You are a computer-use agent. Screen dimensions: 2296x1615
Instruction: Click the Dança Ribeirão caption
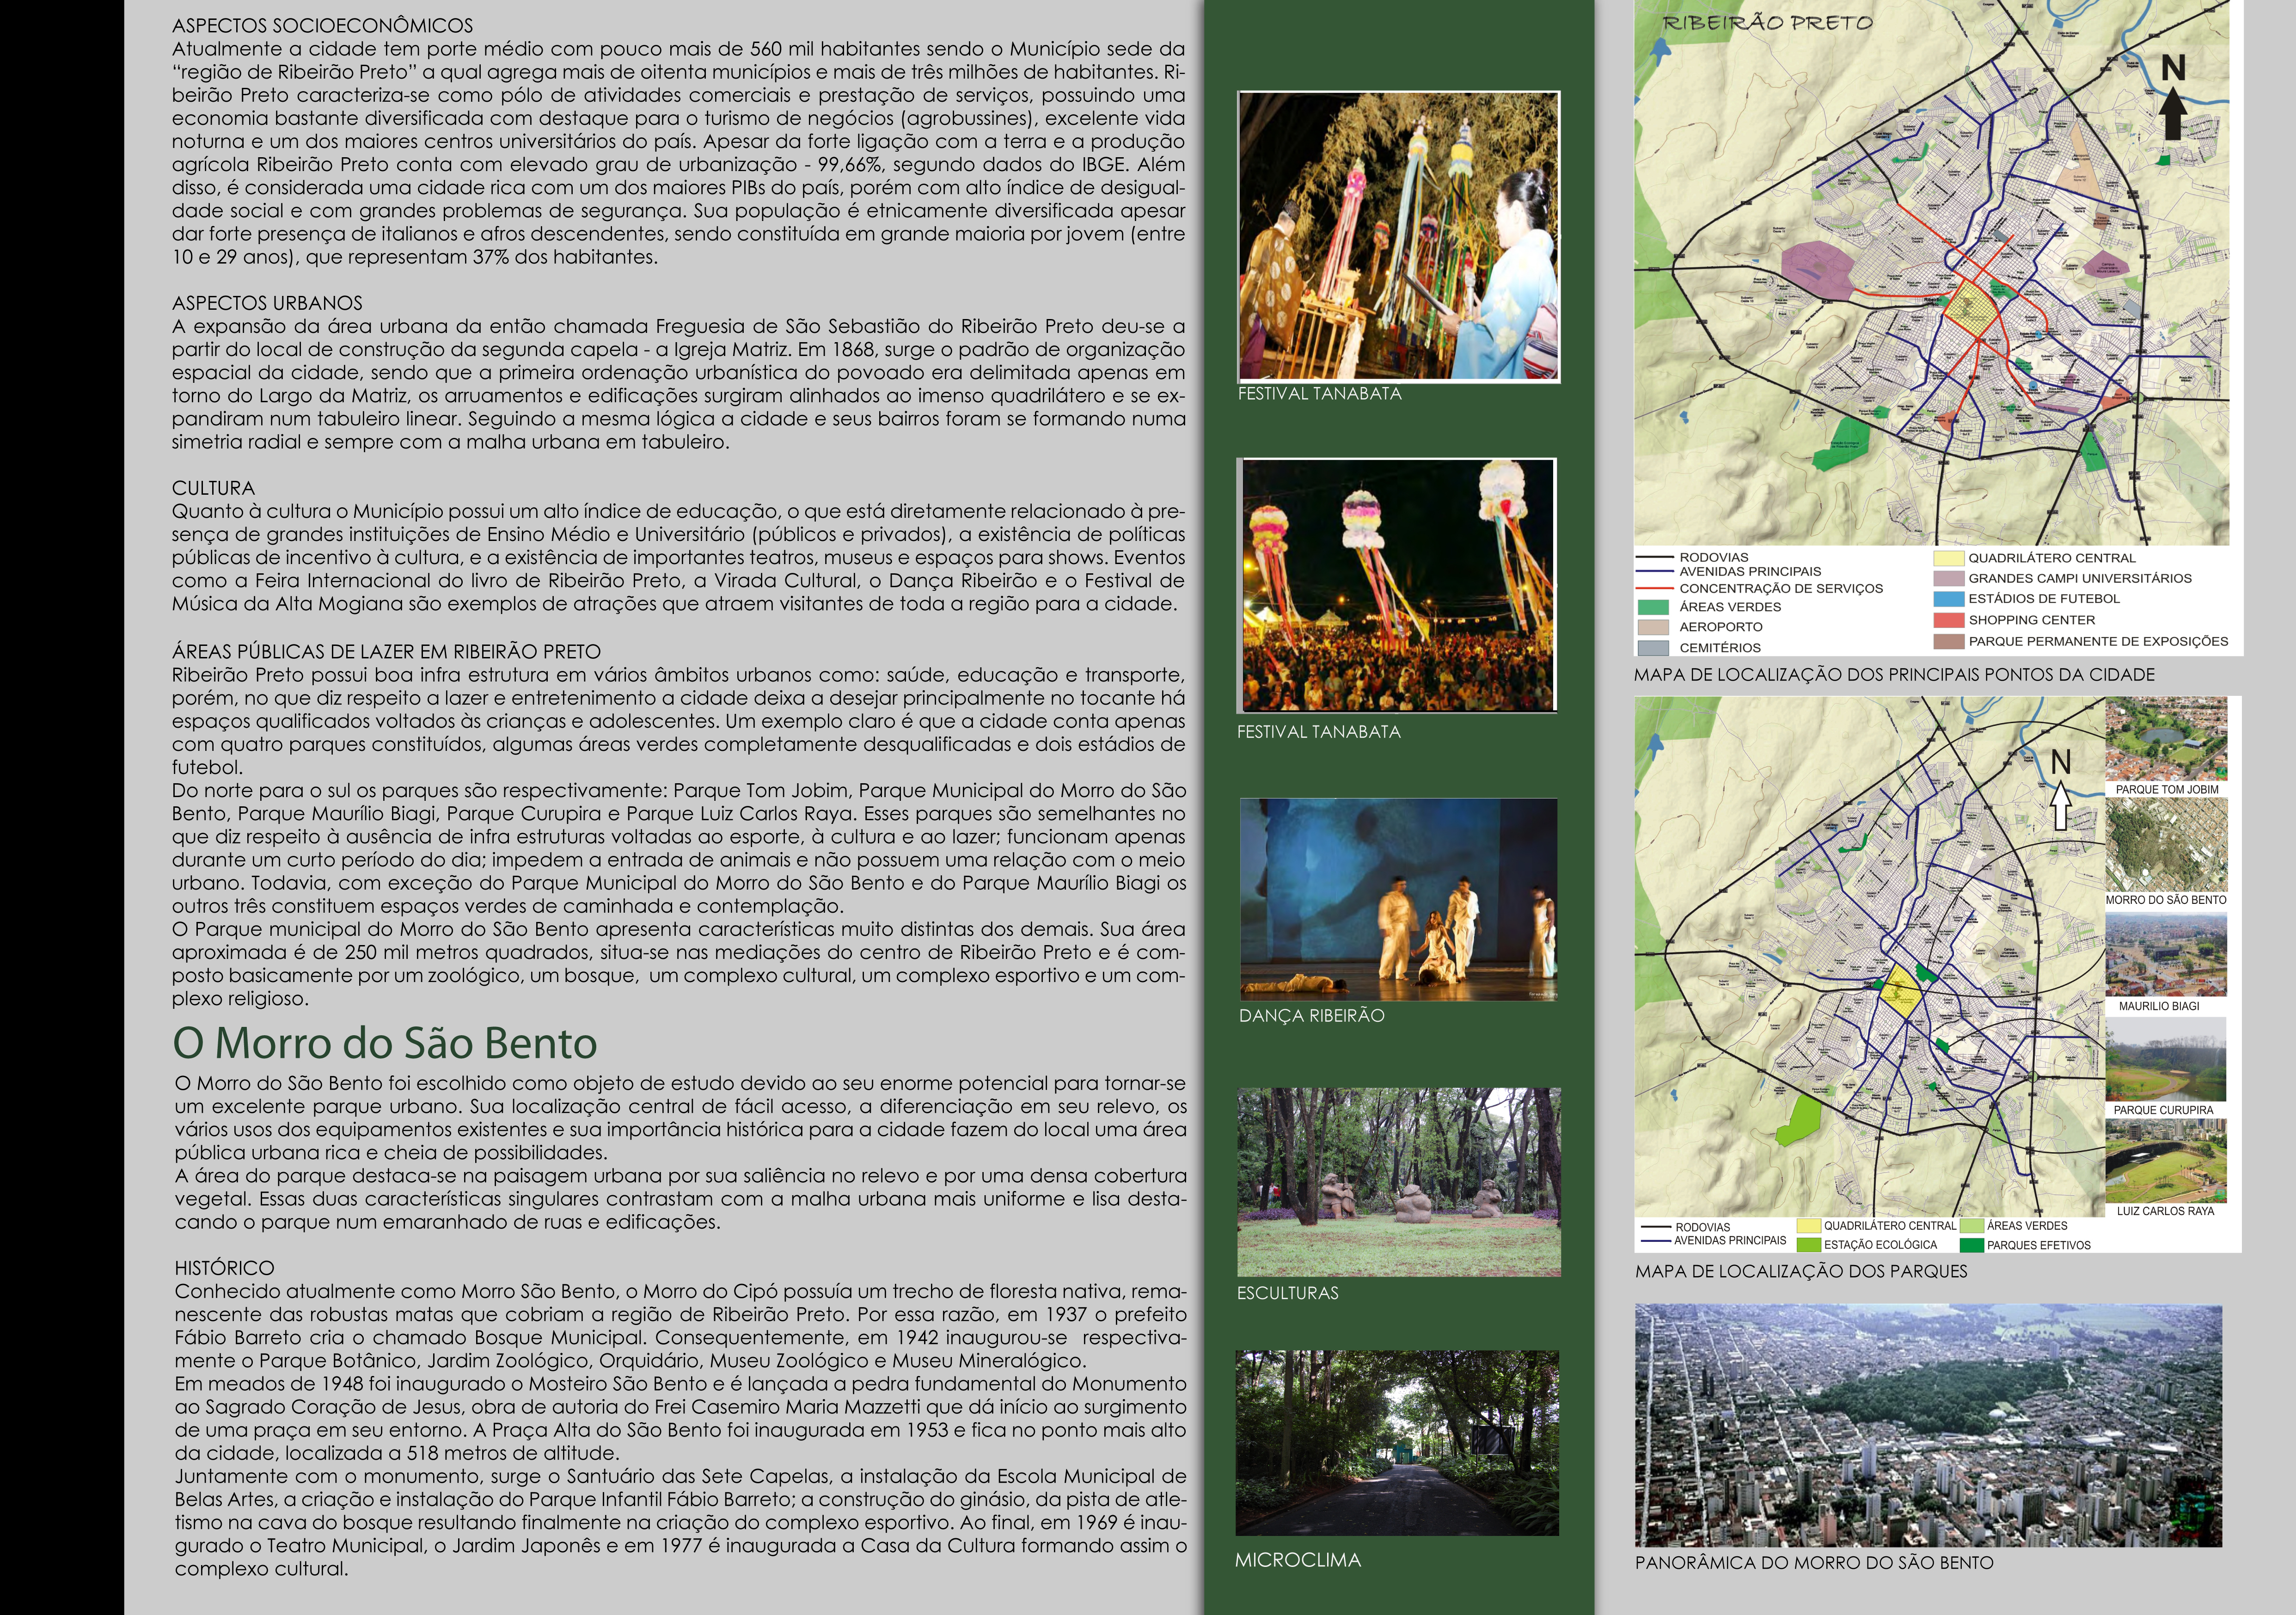[1311, 1016]
